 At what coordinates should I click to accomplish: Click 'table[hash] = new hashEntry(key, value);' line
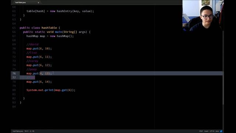[x=60, y=11]
